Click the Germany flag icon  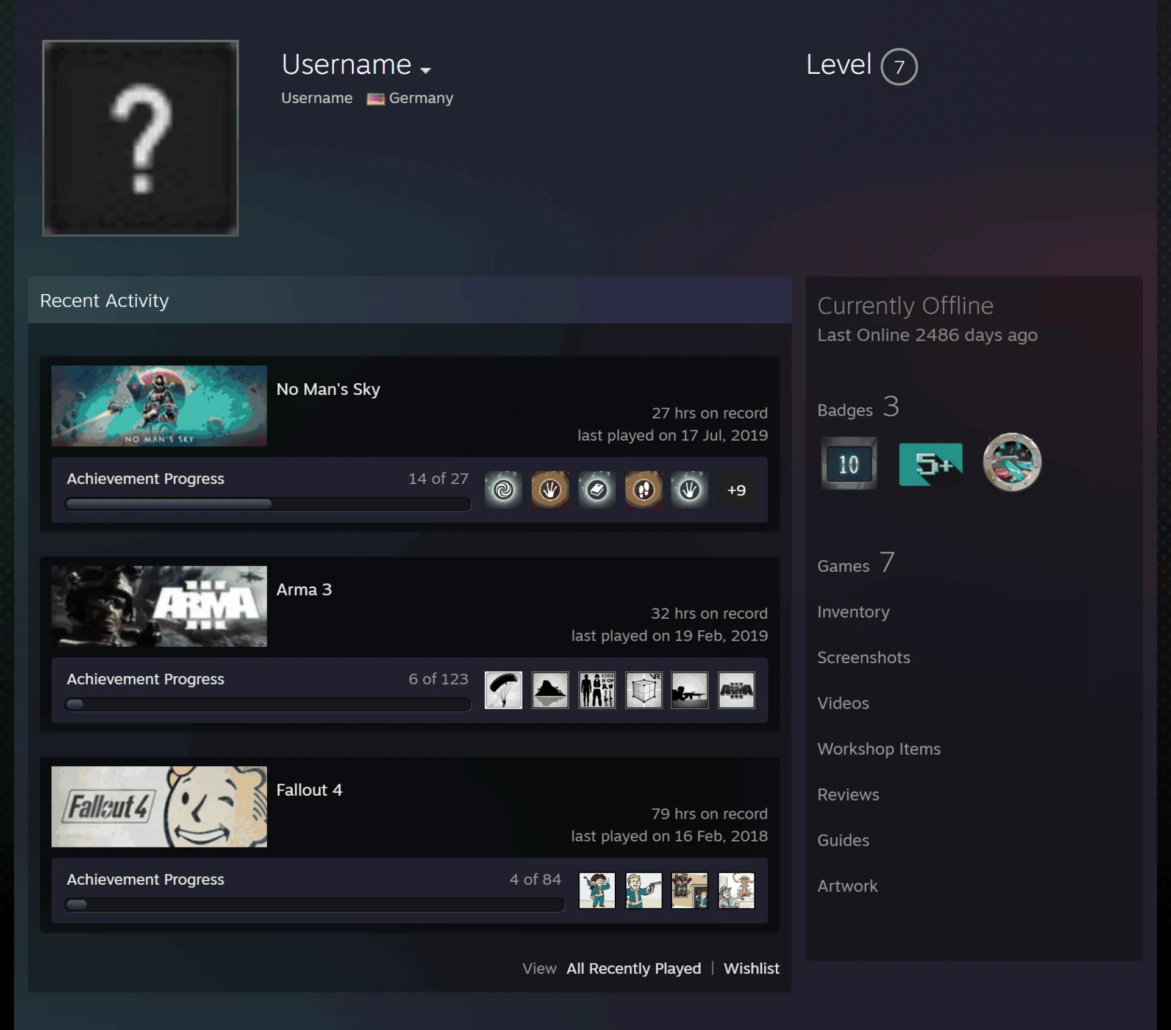[375, 99]
